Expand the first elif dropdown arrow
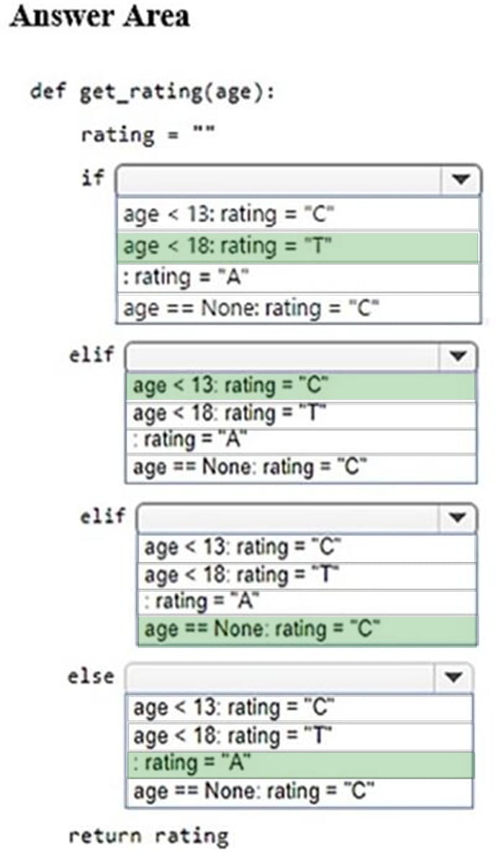 [458, 356]
